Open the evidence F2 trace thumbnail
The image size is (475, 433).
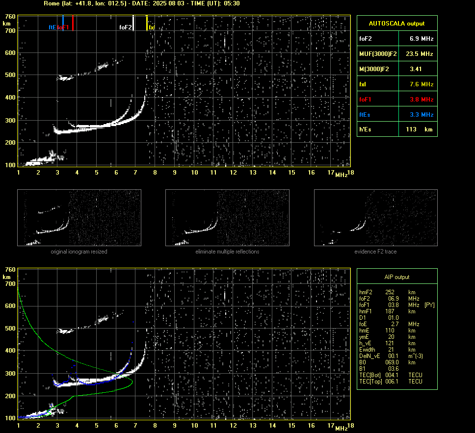click(376, 218)
